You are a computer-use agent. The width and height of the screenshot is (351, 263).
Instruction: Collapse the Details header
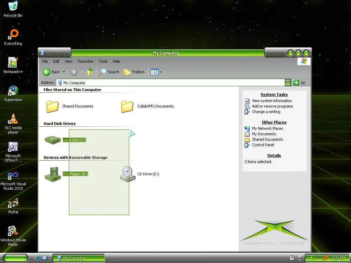click(x=274, y=156)
